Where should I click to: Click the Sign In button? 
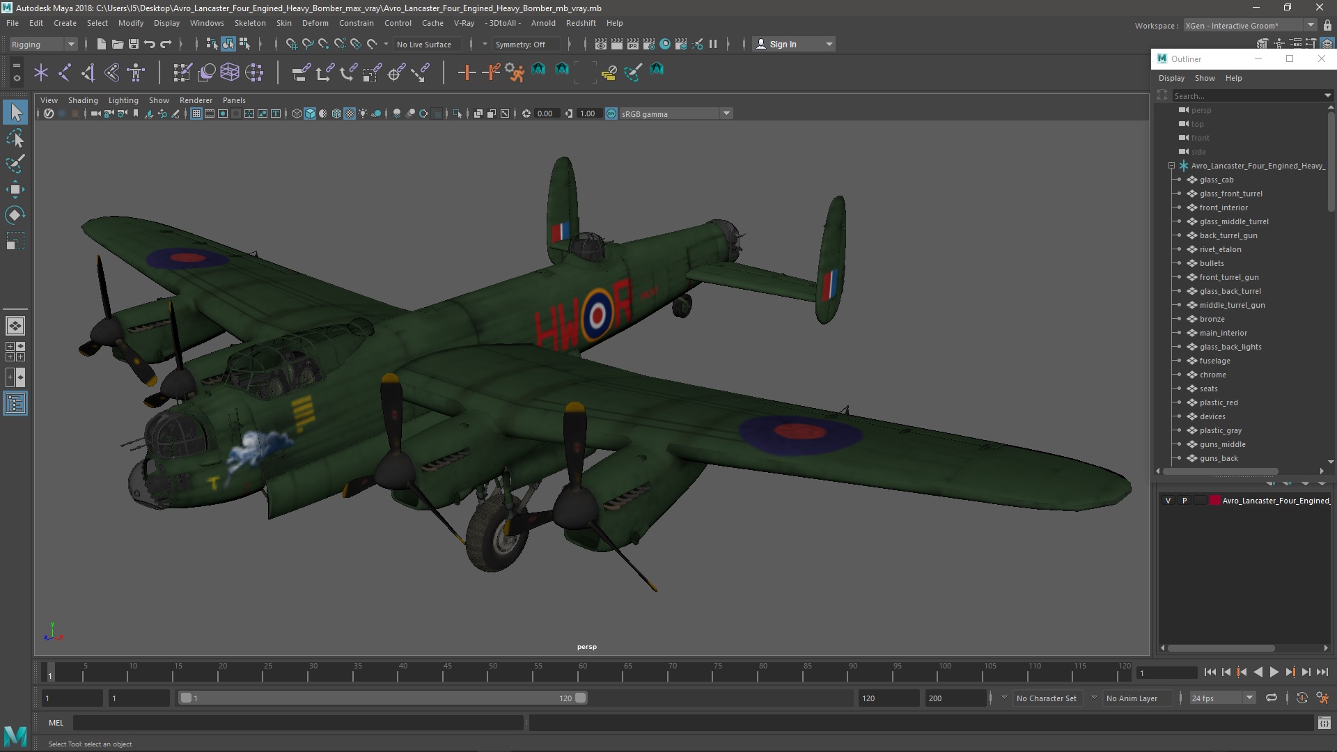pyautogui.click(x=794, y=44)
